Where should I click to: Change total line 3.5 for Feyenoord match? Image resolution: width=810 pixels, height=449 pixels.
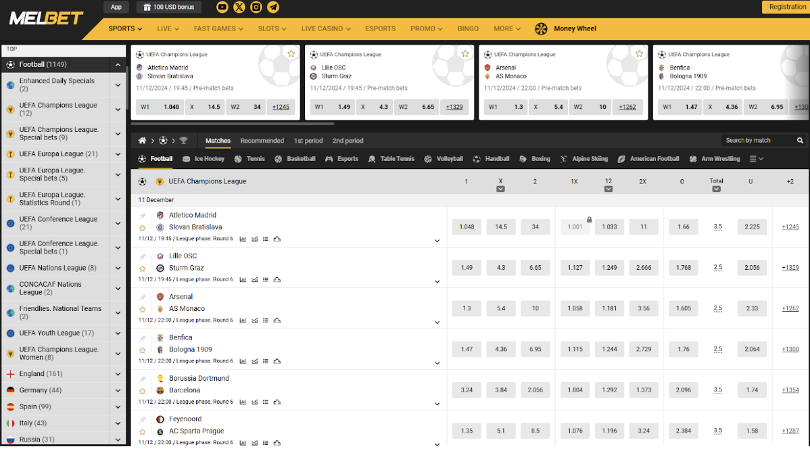[x=717, y=431]
